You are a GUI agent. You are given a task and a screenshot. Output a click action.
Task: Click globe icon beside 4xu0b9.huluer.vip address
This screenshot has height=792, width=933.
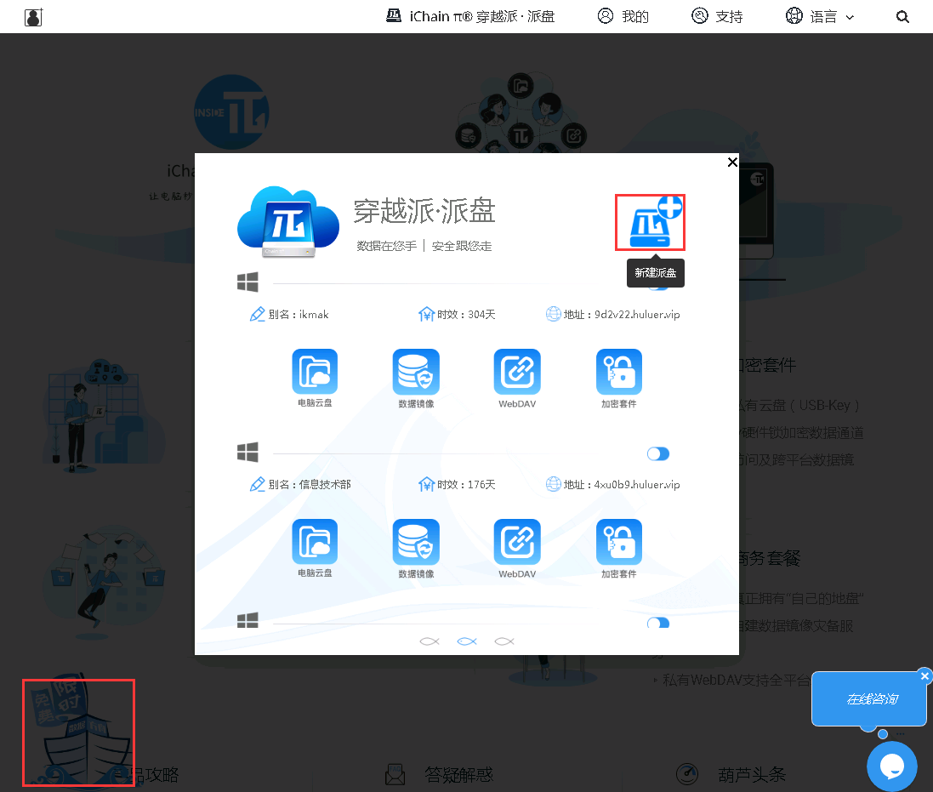coord(554,484)
